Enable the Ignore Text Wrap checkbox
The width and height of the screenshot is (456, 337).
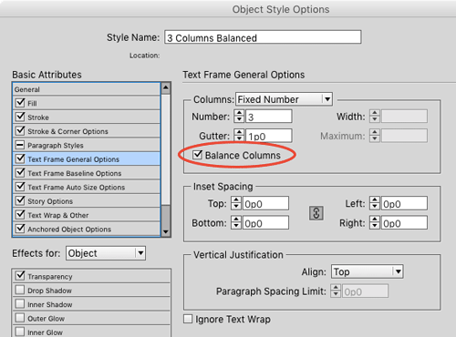(188, 319)
